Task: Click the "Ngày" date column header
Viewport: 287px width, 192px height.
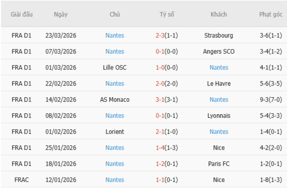Action: click(60, 14)
